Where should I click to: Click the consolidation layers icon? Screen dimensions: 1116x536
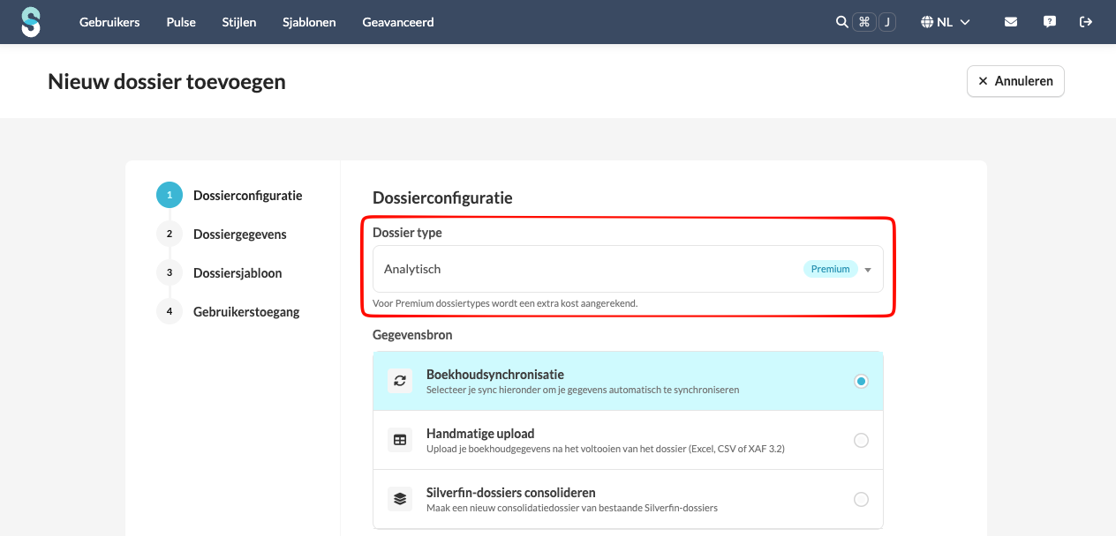[400, 499]
